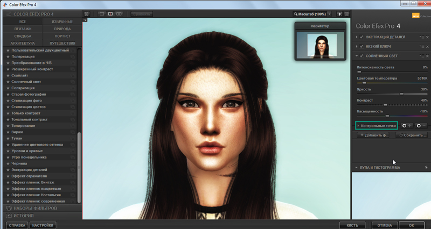Adjust the Контраст slider handle
The height and width of the screenshot is (229, 431).
click(x=385, y=105)
